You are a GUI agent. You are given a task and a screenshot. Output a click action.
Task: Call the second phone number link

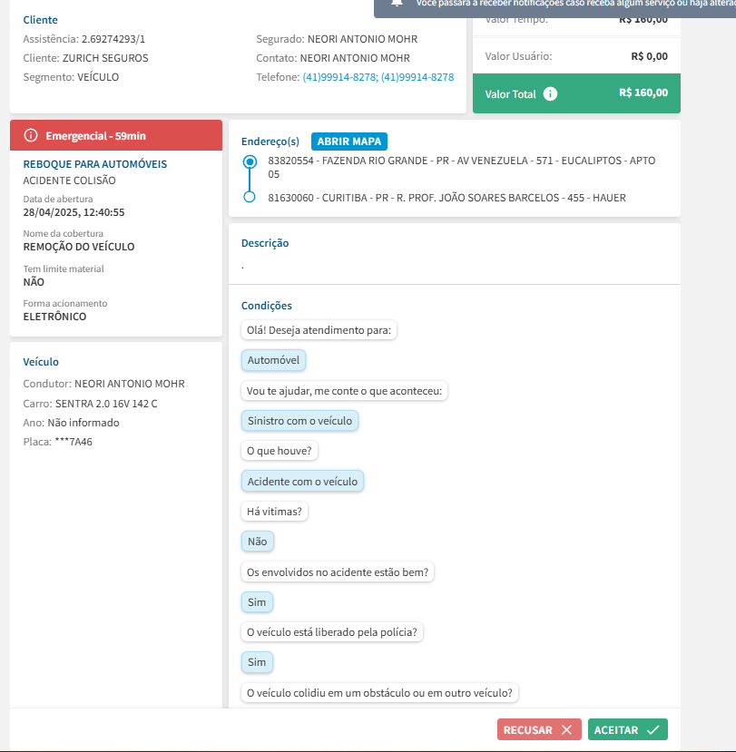coord(417,77)
